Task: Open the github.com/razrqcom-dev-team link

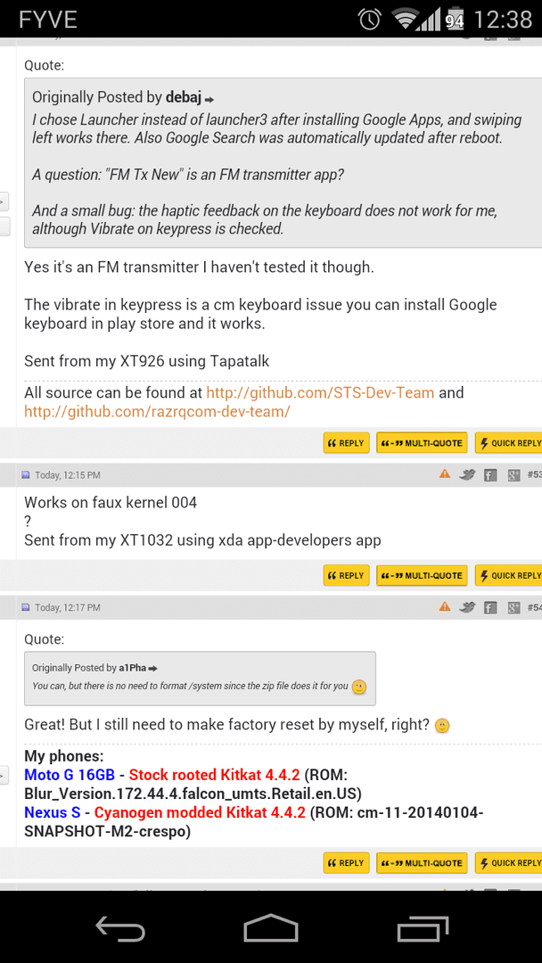Action: coord(157,411)
